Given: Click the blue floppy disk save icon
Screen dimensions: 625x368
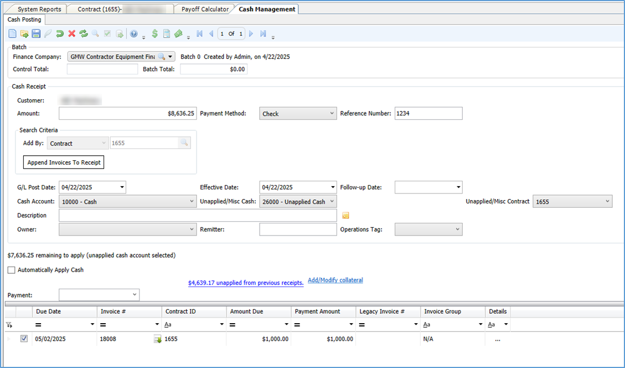Looking at the screenshot, I should click(36, 34).
